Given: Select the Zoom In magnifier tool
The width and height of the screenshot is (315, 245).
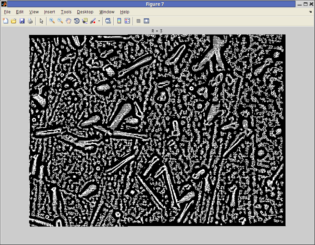Looking at the screenshot, I should 52,21.
